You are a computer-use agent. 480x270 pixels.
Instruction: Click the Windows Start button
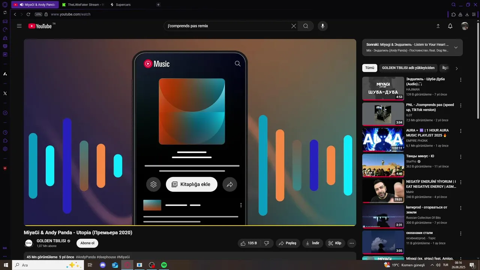tap(6, 265)
